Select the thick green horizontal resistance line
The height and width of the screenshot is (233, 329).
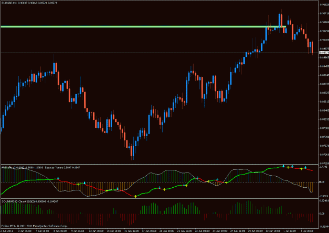(143, 27)
